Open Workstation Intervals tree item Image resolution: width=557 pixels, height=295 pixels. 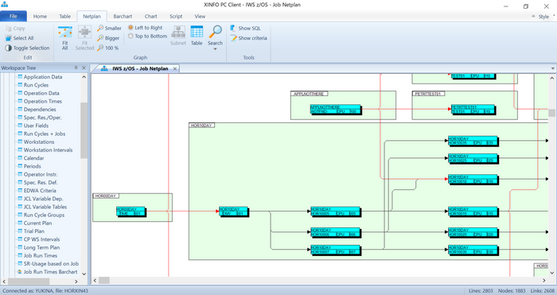(x=48, y=150)
